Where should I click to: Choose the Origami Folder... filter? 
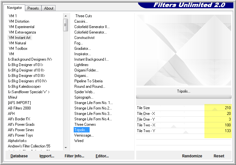86,70
